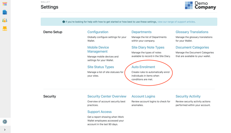Open Mobile Device Management

pos(98,49)
